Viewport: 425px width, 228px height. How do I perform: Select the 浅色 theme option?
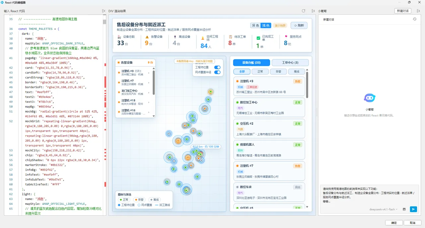[266, 26]
